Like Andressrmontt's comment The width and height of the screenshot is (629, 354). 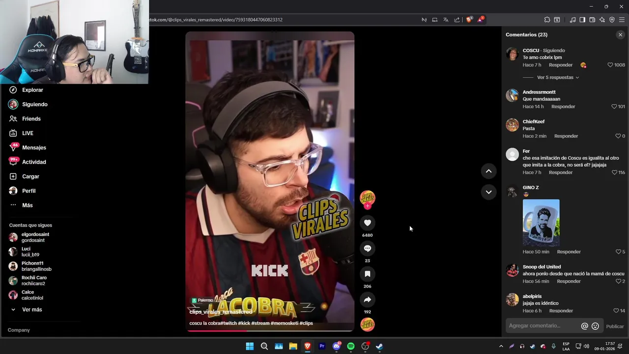614,107
